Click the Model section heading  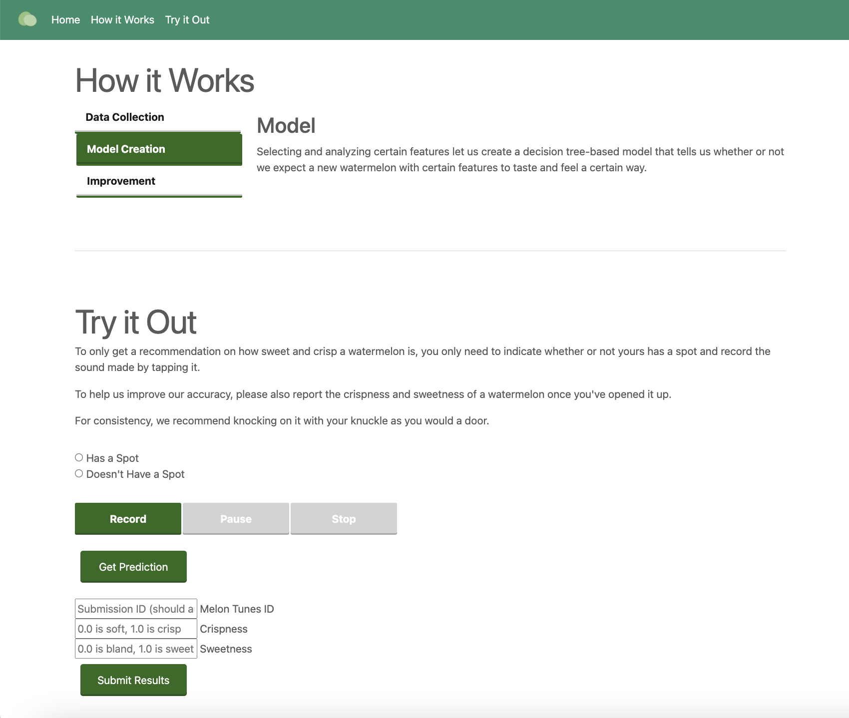click(286, 125)
